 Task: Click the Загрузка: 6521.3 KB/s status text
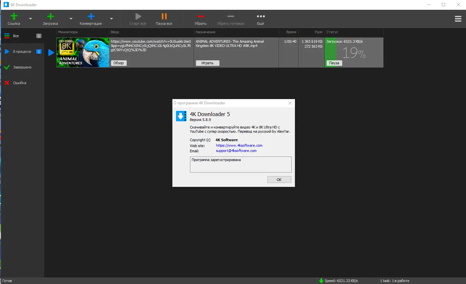tap(345, 41)
